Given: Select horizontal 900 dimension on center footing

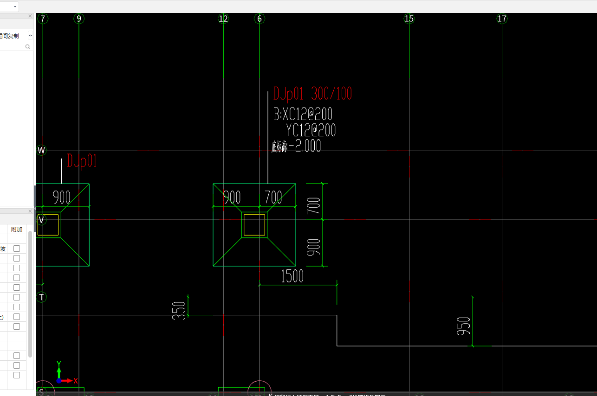Looking at the screenshot, I should coord(232,198).
